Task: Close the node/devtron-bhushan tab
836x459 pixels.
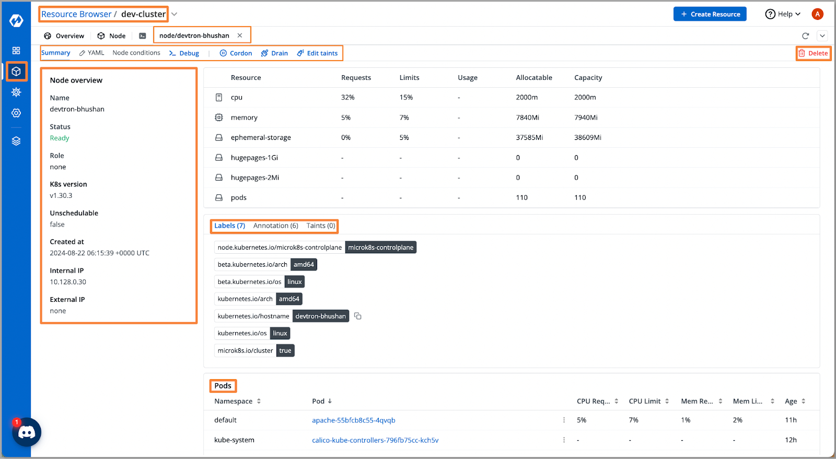Action: 240,36
